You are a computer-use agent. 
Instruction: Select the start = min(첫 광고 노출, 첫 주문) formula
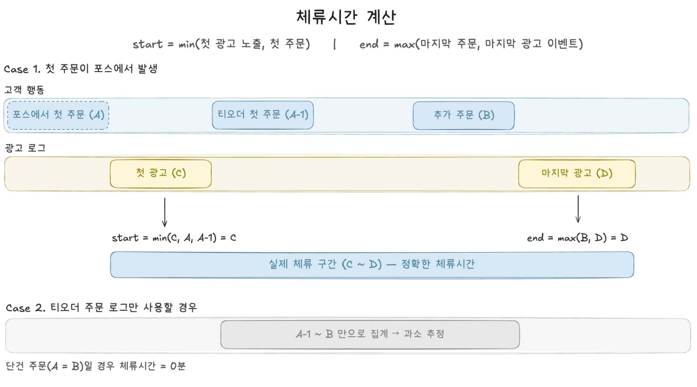[x=221, y=44]
